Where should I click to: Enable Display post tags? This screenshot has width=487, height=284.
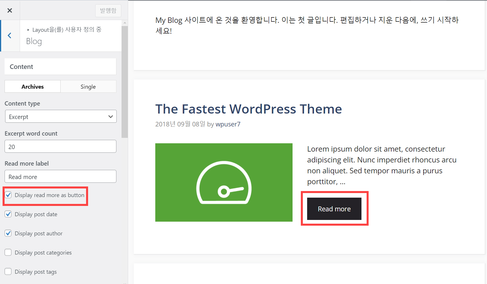point(8,271)
